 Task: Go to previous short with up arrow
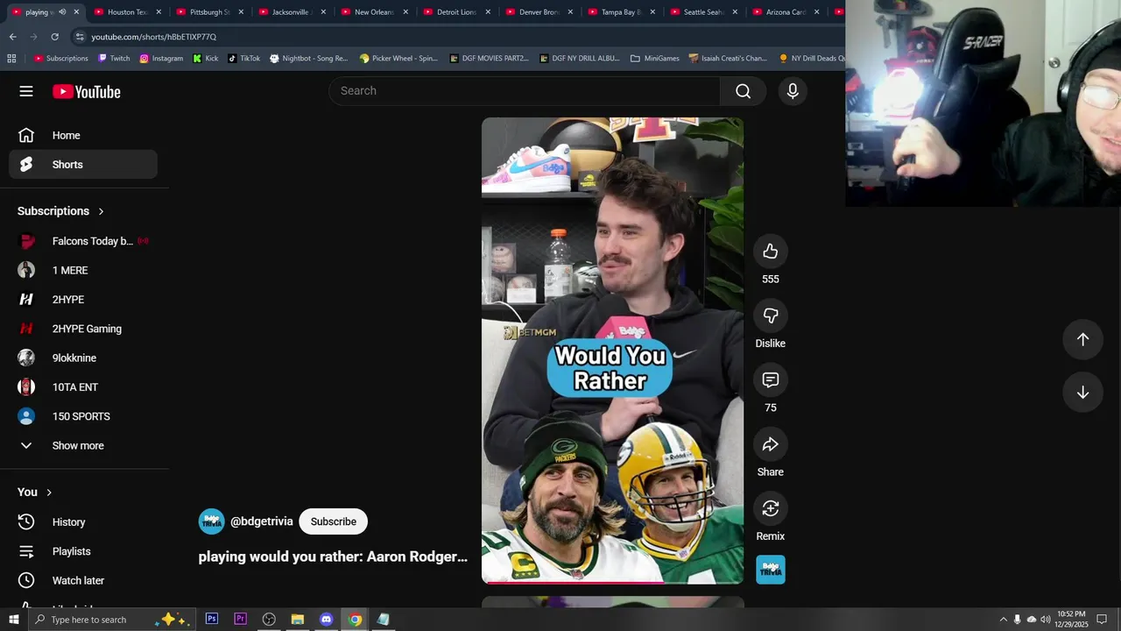(1082, 339)
